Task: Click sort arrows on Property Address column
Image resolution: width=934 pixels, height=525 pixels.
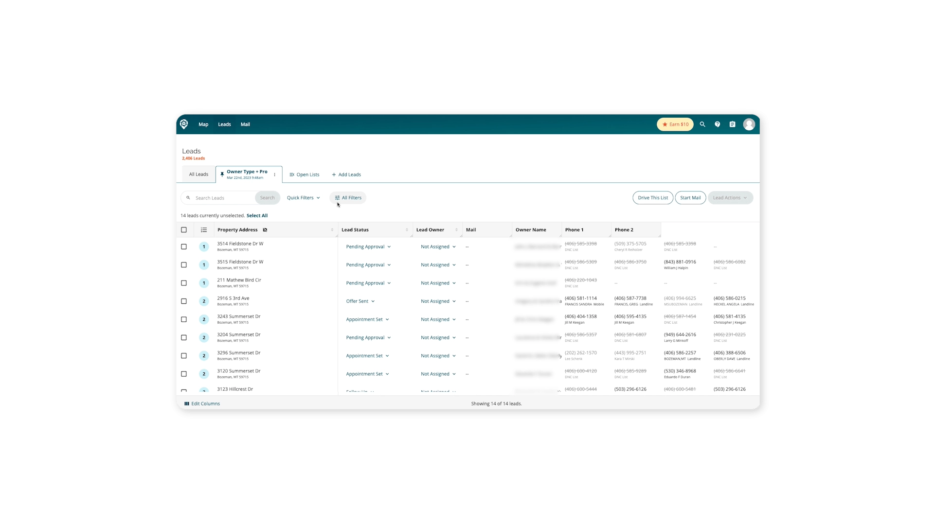Action: [x=332, y=230]
